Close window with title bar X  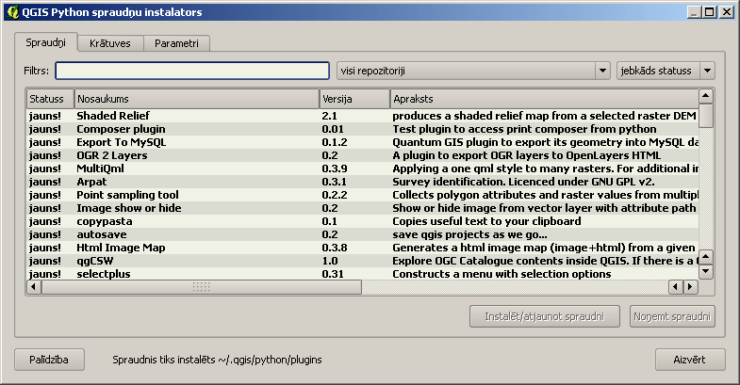pos(726,12)
